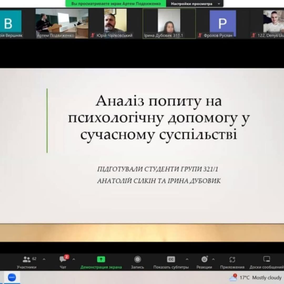Expand the subtitles options arrow
This screenshot has height=284, width=284.
coord(187,259)
